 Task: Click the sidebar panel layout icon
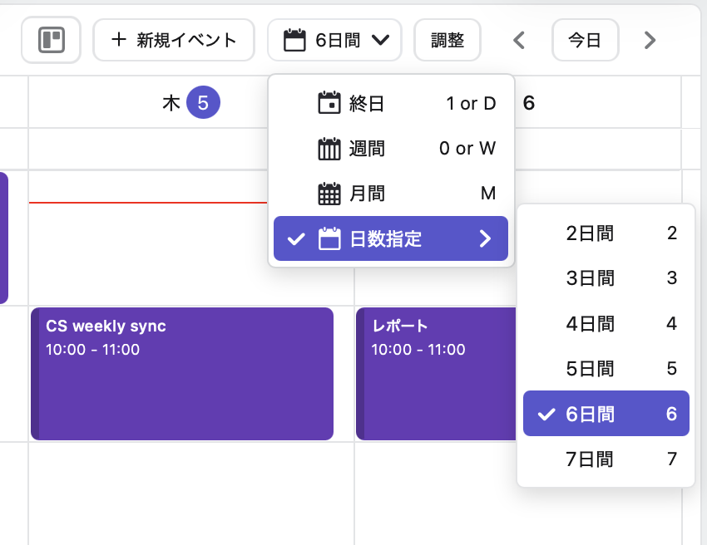point(51,39)
